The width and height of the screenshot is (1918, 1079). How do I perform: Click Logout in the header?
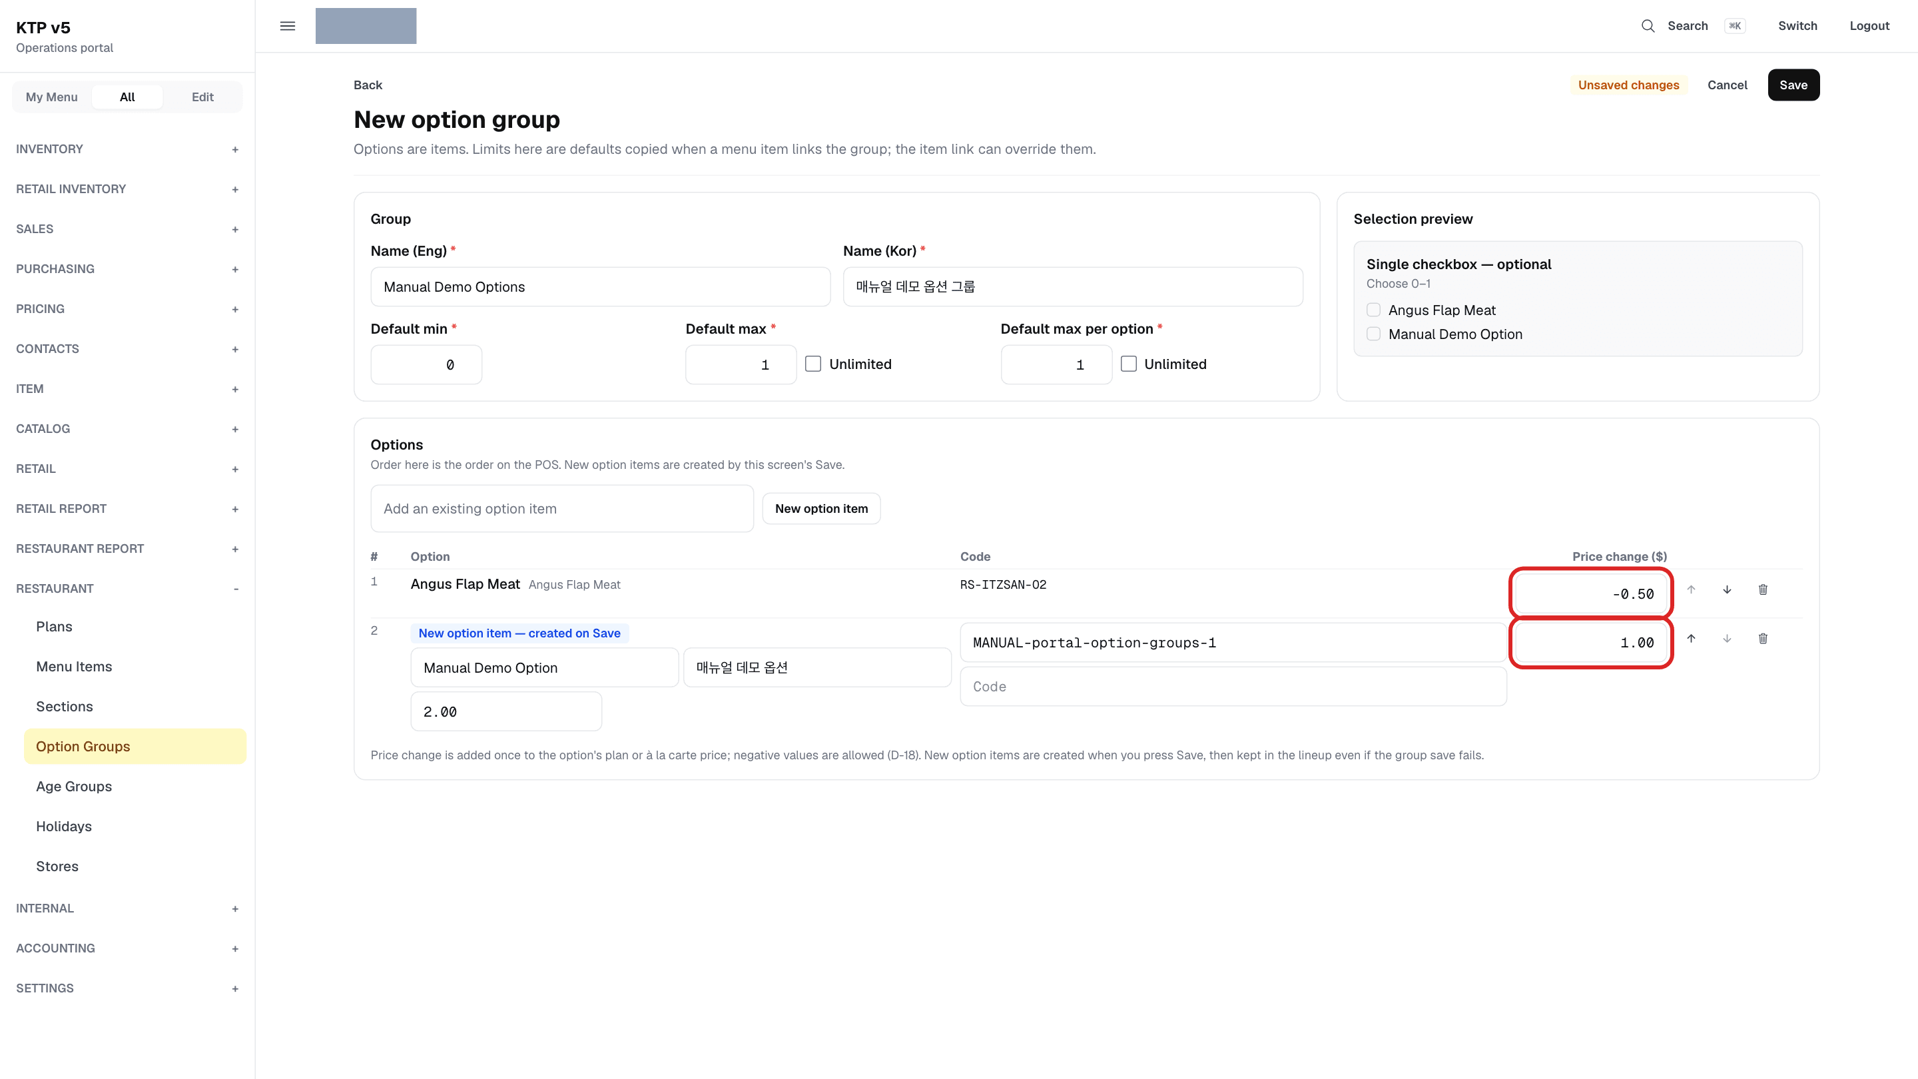click(1869, 26)
